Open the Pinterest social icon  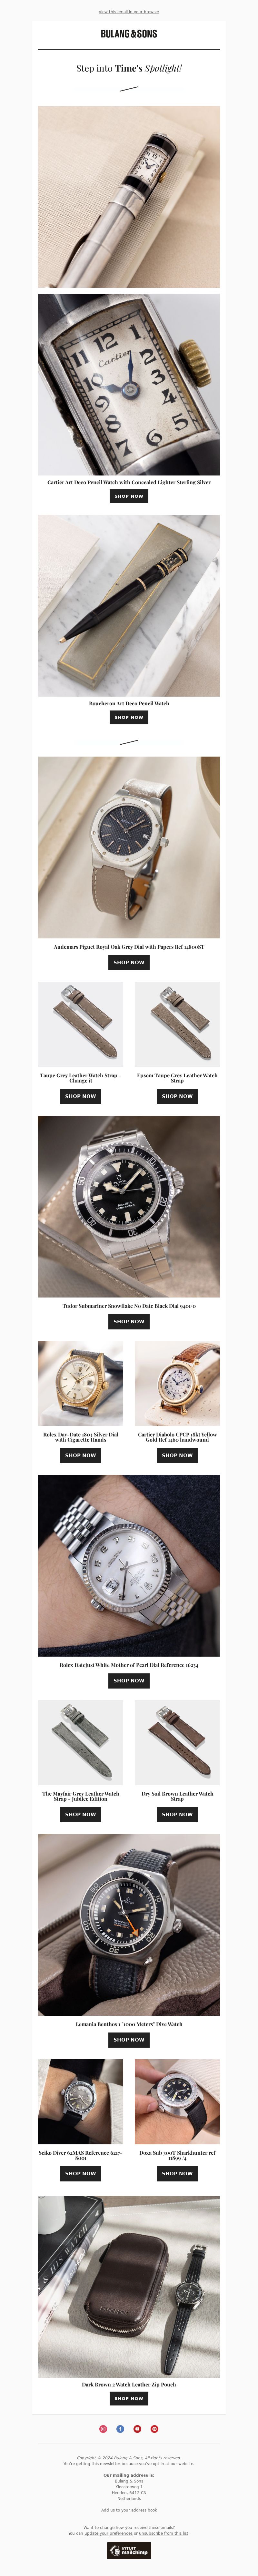click(154, 2429)
